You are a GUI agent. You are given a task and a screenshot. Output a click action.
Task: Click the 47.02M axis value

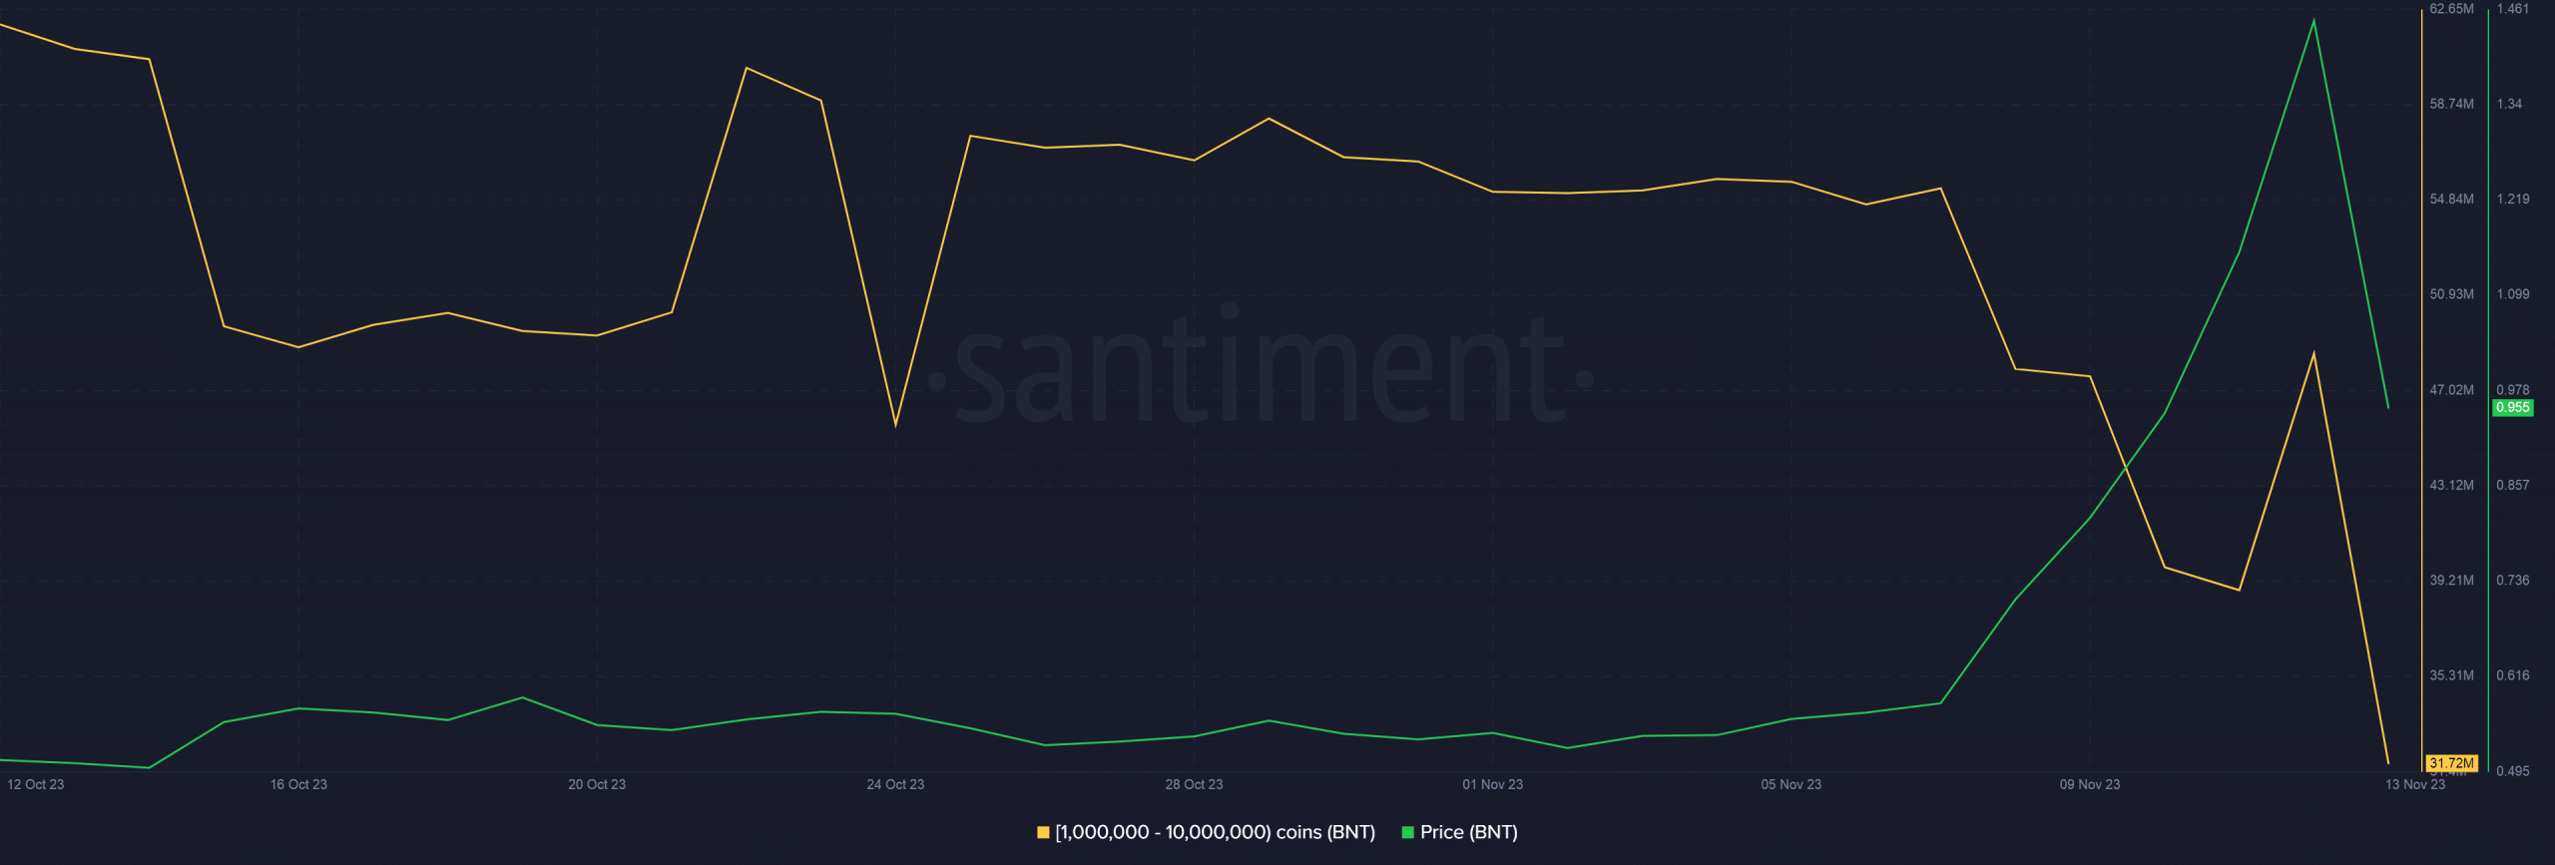(2451, 390)
